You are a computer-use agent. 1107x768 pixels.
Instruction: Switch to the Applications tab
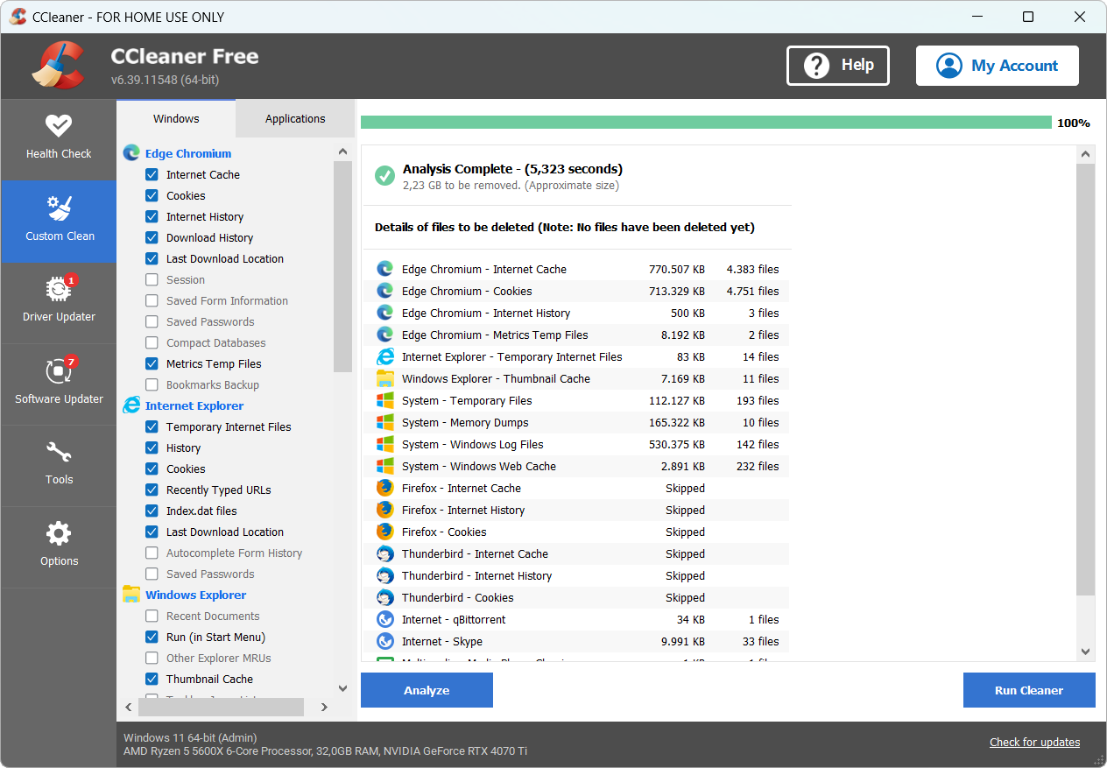click(295, 118)
